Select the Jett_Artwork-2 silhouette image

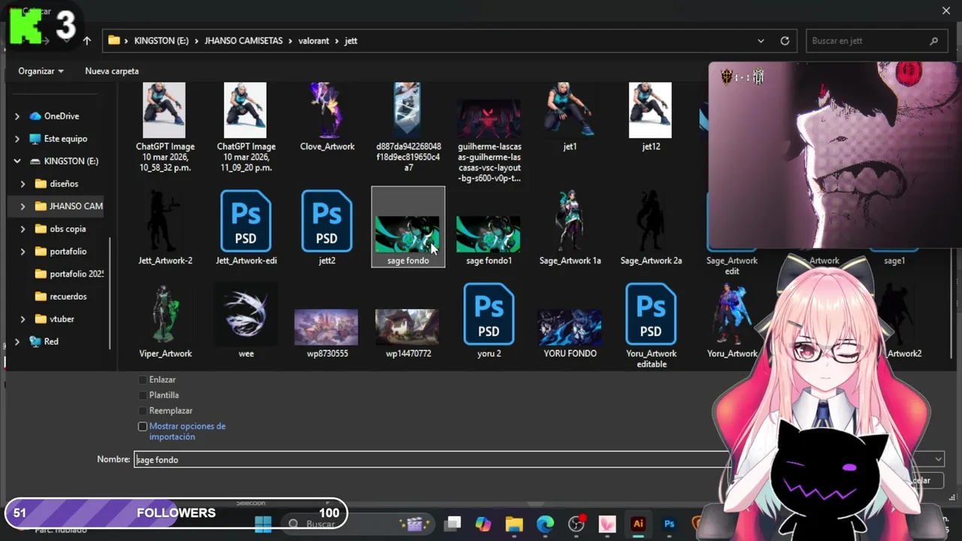[x=165, y=222]
